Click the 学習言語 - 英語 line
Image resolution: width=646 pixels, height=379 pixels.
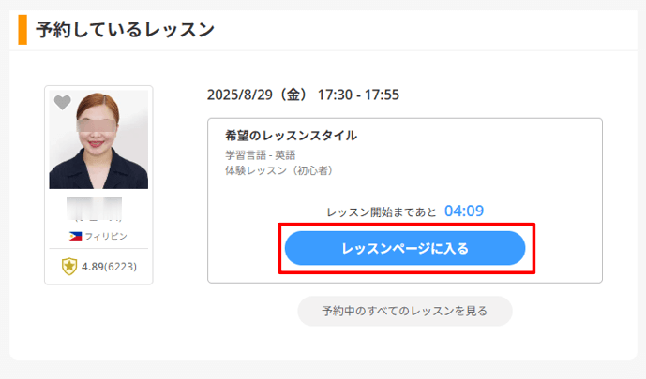coord(260,155)
